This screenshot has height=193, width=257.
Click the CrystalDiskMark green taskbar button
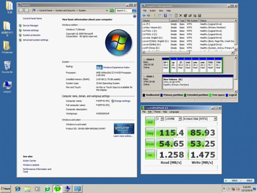pyautogui.click(x=58, y=189)
